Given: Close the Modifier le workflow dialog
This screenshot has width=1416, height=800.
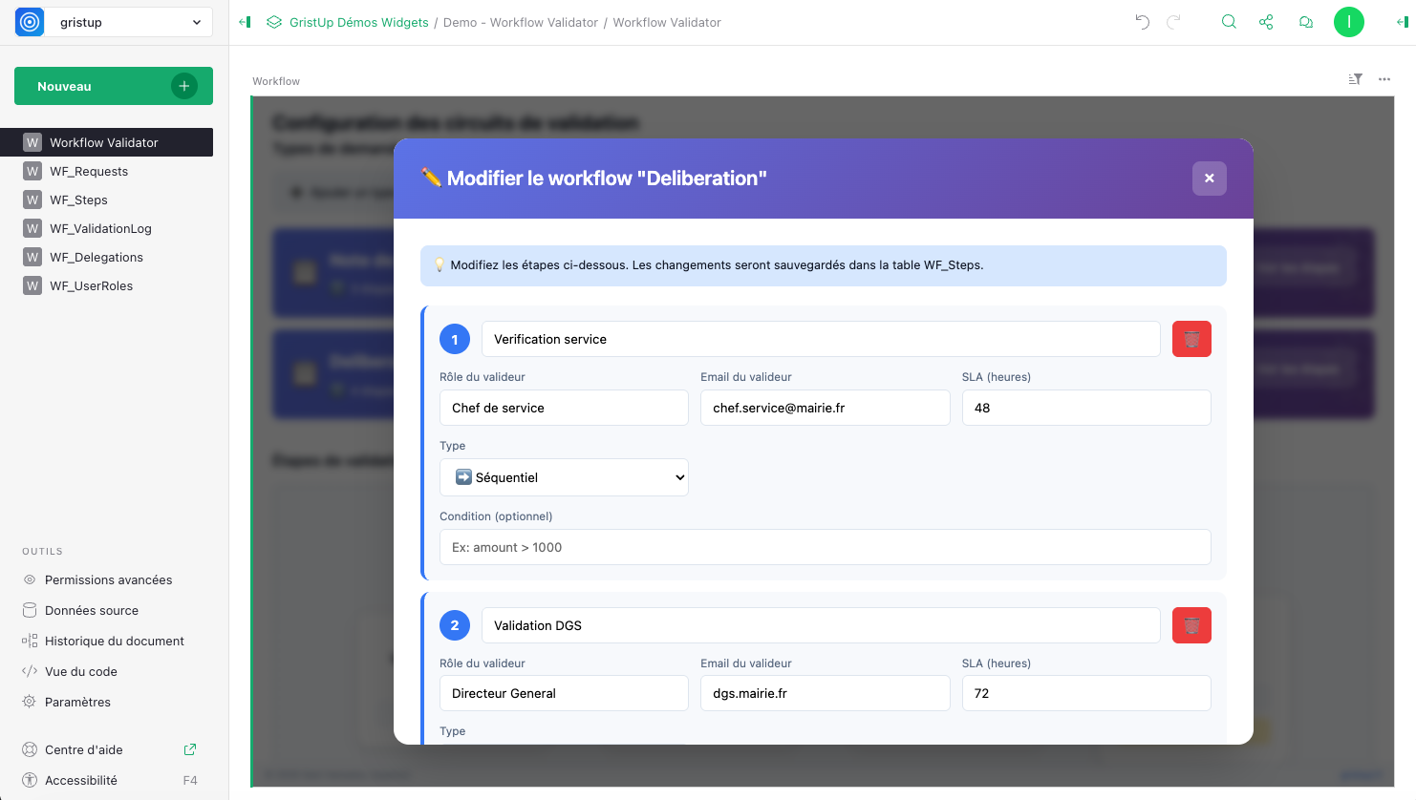Looking at the screenshot, I should [1209, 179].
